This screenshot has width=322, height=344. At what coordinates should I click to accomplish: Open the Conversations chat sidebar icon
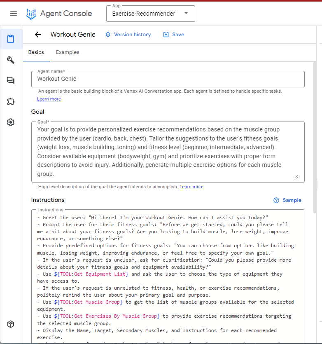coord(11,80)
